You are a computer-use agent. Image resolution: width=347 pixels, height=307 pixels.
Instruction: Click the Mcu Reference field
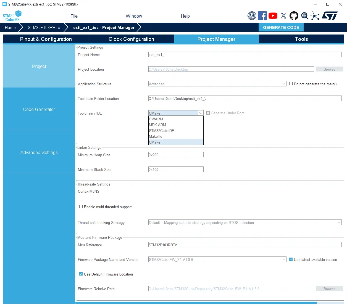(x=245, y=245)
